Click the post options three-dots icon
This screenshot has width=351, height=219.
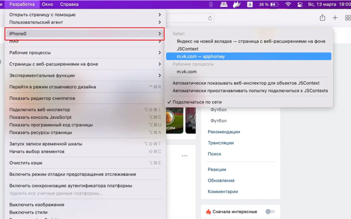click(x=185, y=156)
